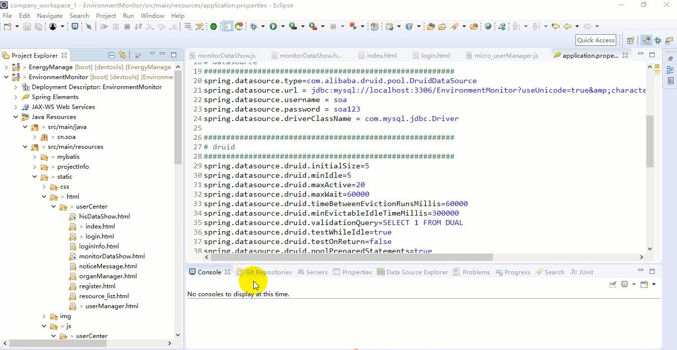Close the Console view tab
The image size is (677, 350).
tap(227, 272)
